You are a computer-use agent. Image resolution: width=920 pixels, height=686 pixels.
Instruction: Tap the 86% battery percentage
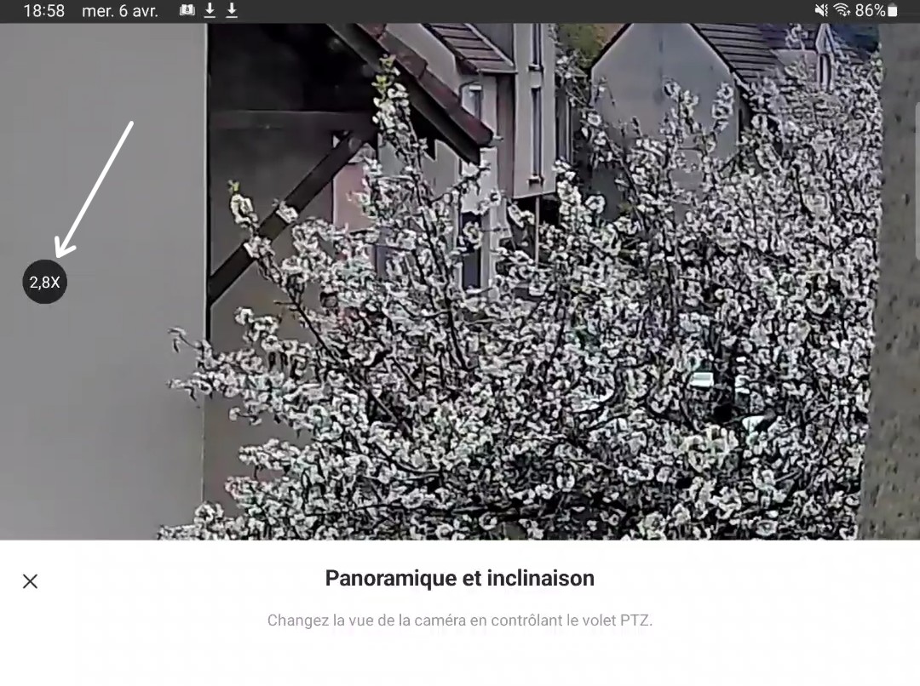(870, 10)
